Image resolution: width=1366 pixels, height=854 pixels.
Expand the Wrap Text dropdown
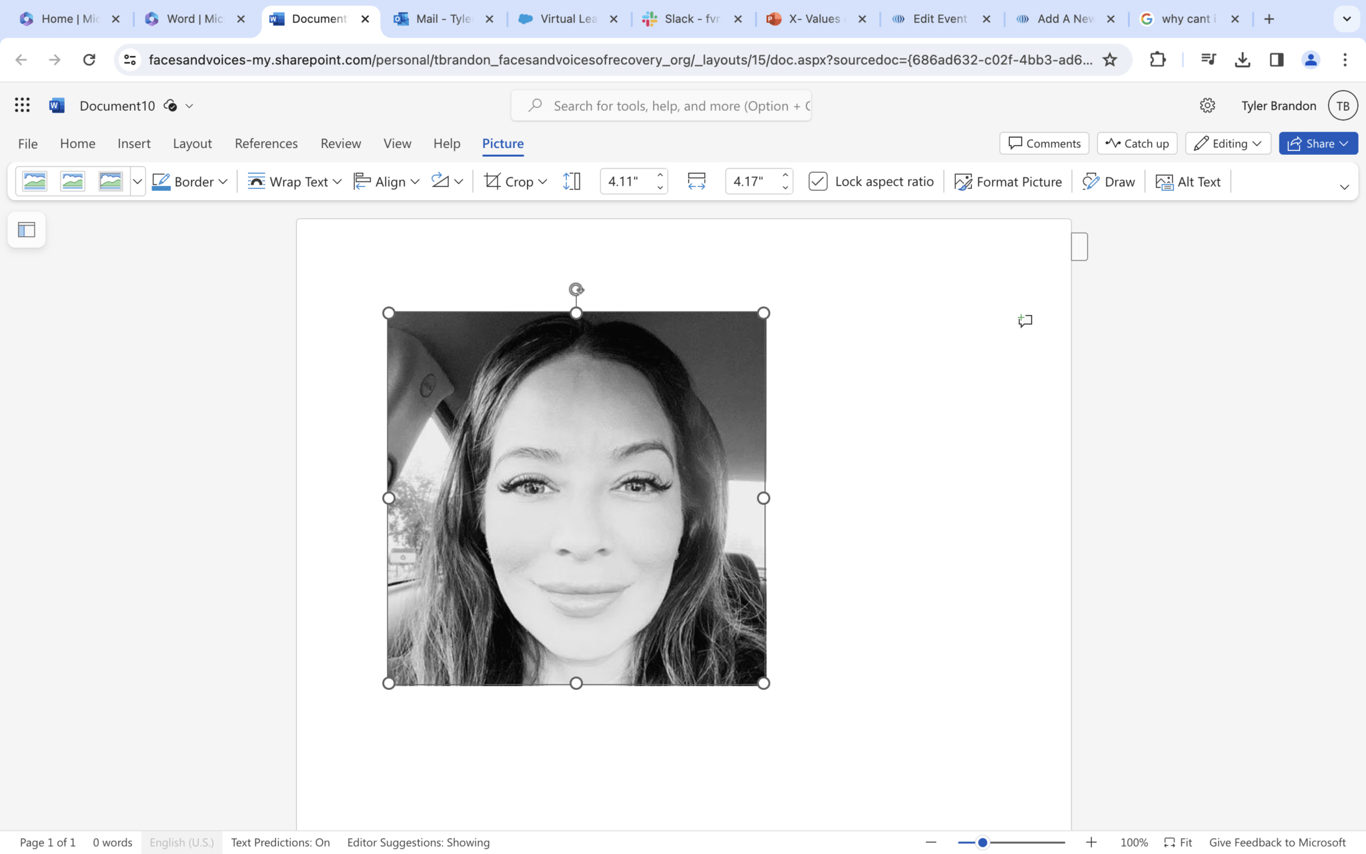294,181
